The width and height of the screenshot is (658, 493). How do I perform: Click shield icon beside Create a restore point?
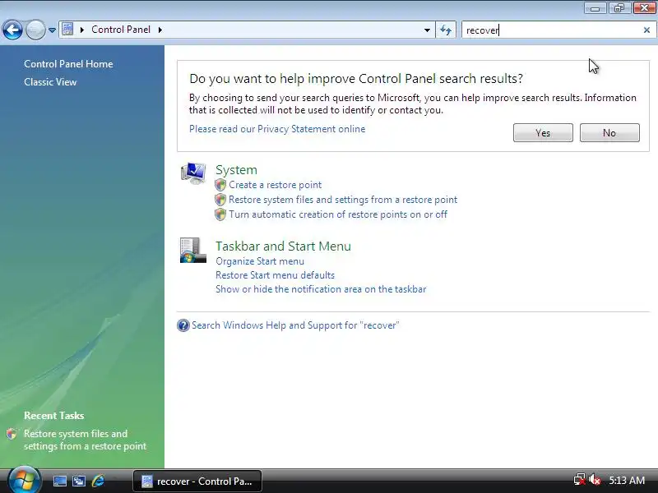click(220, 185)
